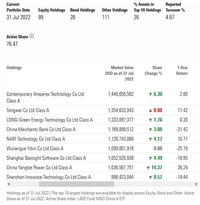Click the red down arrow beside 8.88
Viewport: 200px width, 205px height.
pyautogui.click(x=151, y=110)
